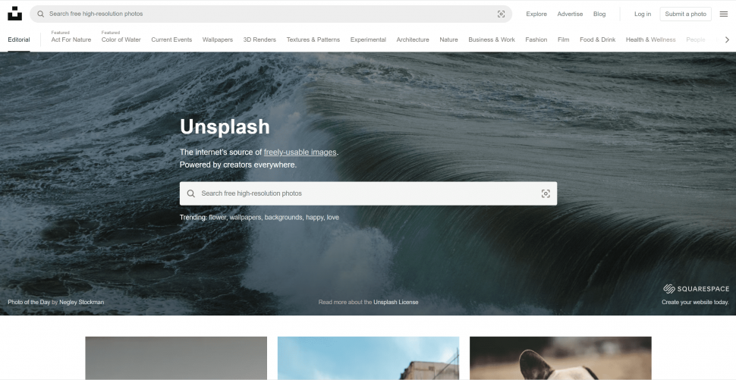This screenshot has width=736, height=380.
Task: Open visual search in hero search box
Action: tap(546, 193)
